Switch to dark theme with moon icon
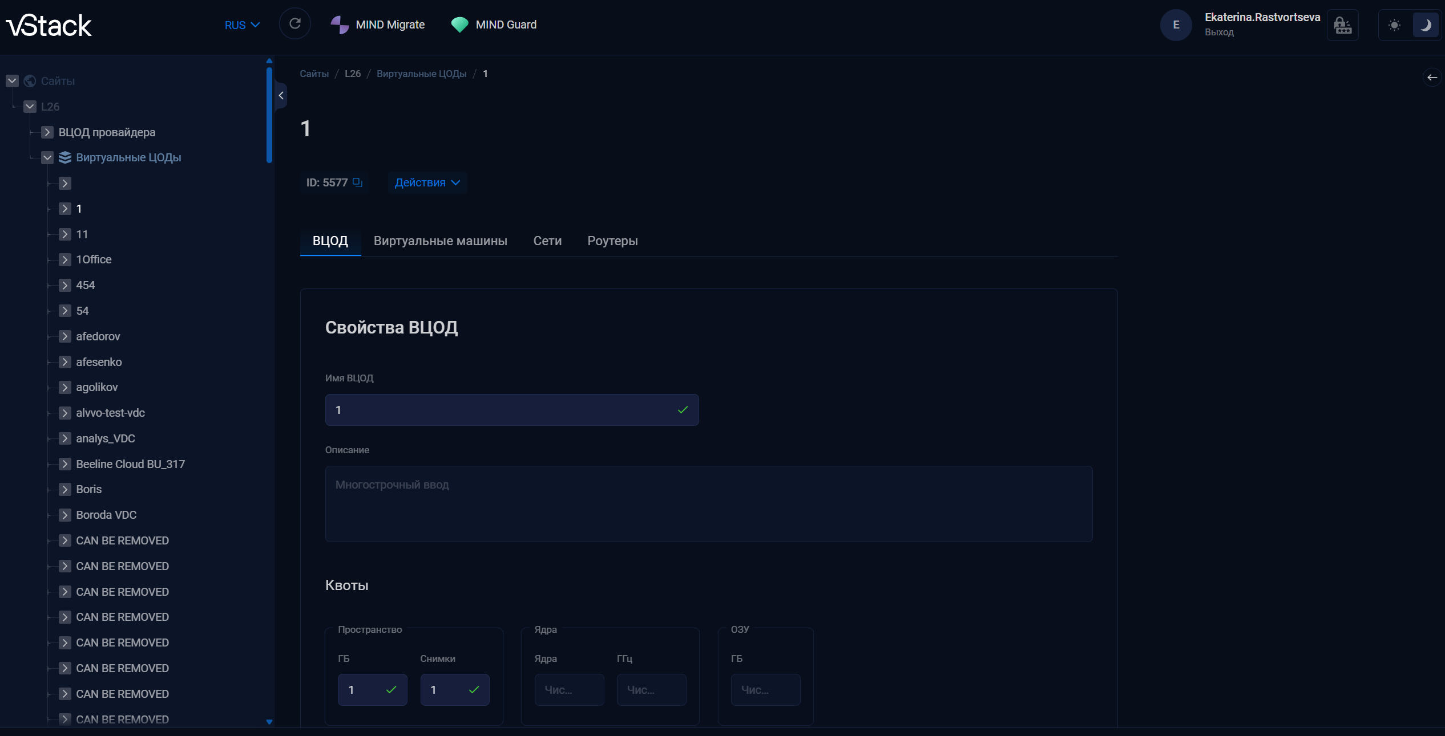Image resolution: width=1445 pixels, height=736 pixels. [1425, 25]
